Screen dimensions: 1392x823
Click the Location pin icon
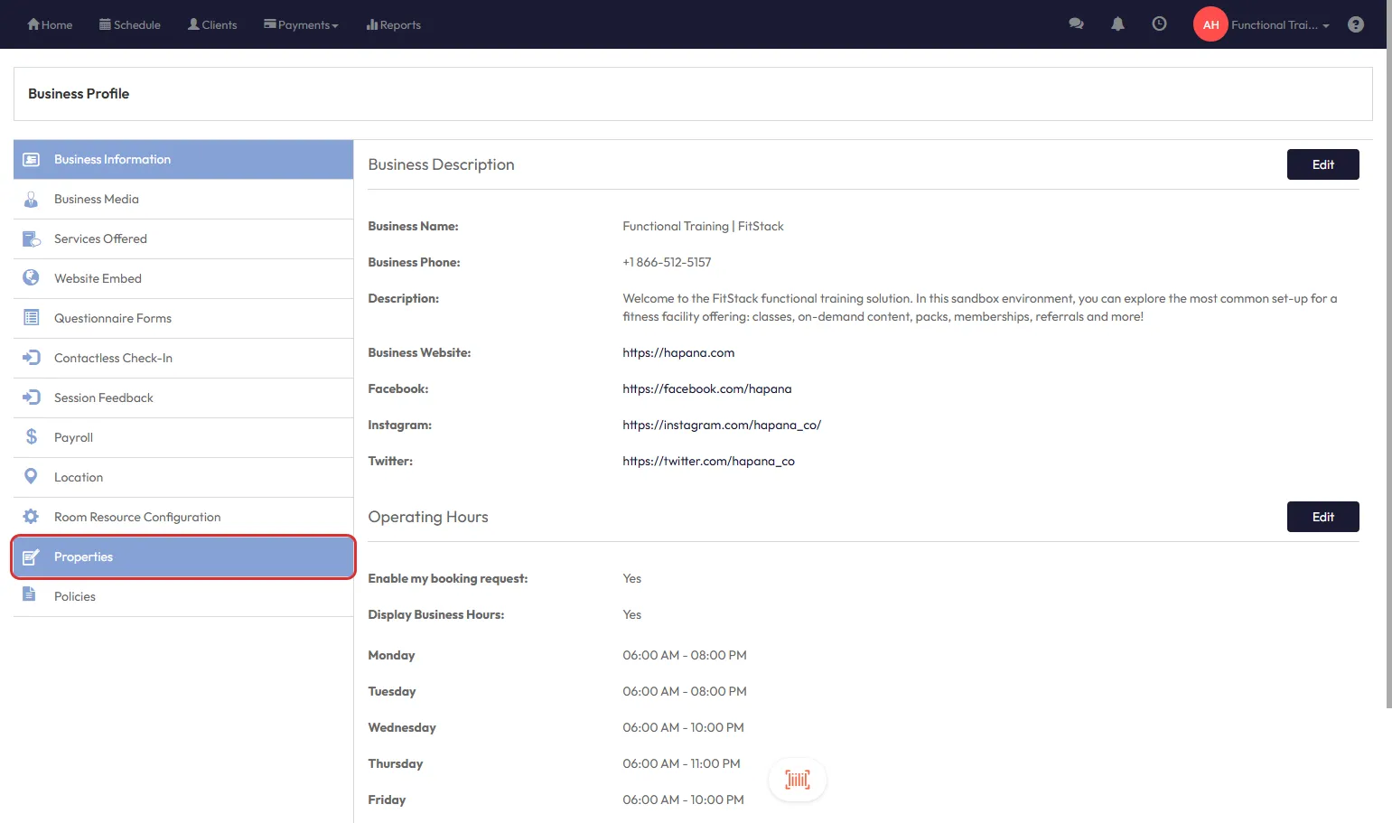[x=32, y=476]
